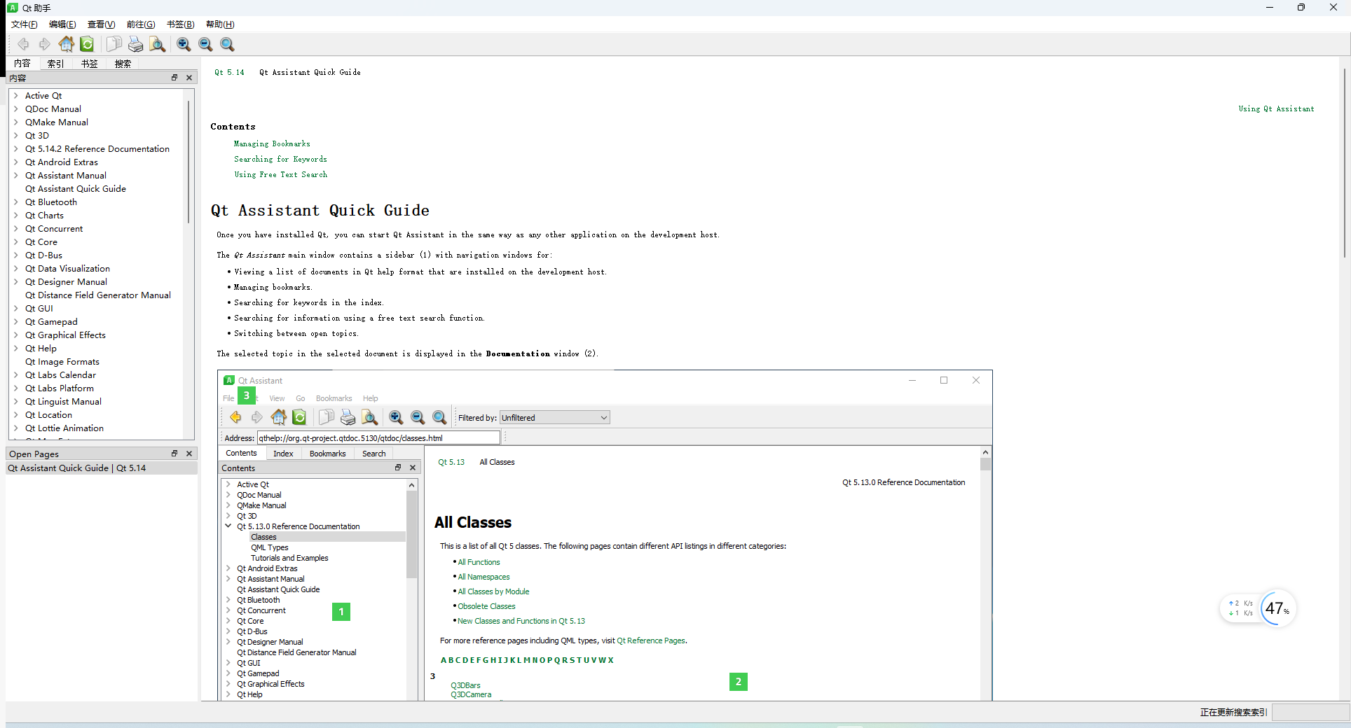Float the 内容 panel using dock icon
Viewport: 1351px width, 728px height.
(174, 78)
